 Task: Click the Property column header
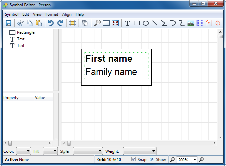(18, 98)
